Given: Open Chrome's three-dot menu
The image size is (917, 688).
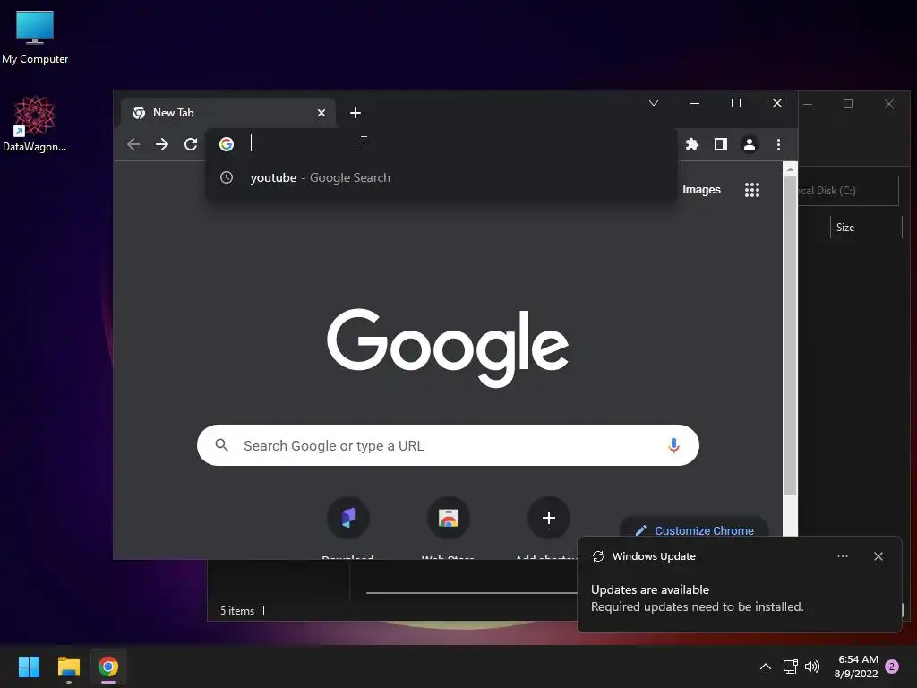Looking at the screenshot, I should tap(778, 144).
